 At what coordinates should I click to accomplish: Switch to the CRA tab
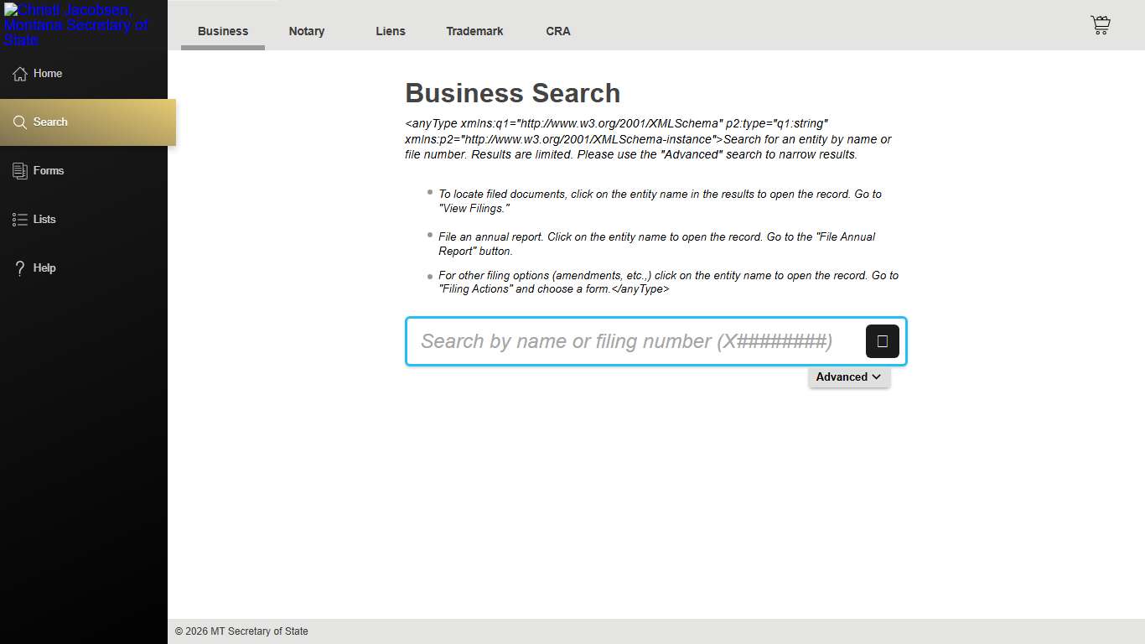558,31
